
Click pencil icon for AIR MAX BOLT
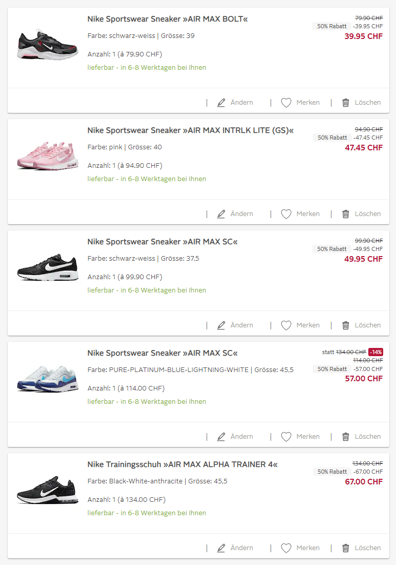coord(221,103)
